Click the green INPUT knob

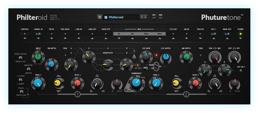[x=38, y=57]
